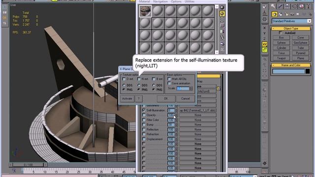
Task: Open the Material menu
Action: 144,1
